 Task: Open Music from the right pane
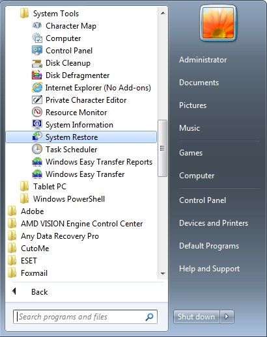tap(190, 128)
